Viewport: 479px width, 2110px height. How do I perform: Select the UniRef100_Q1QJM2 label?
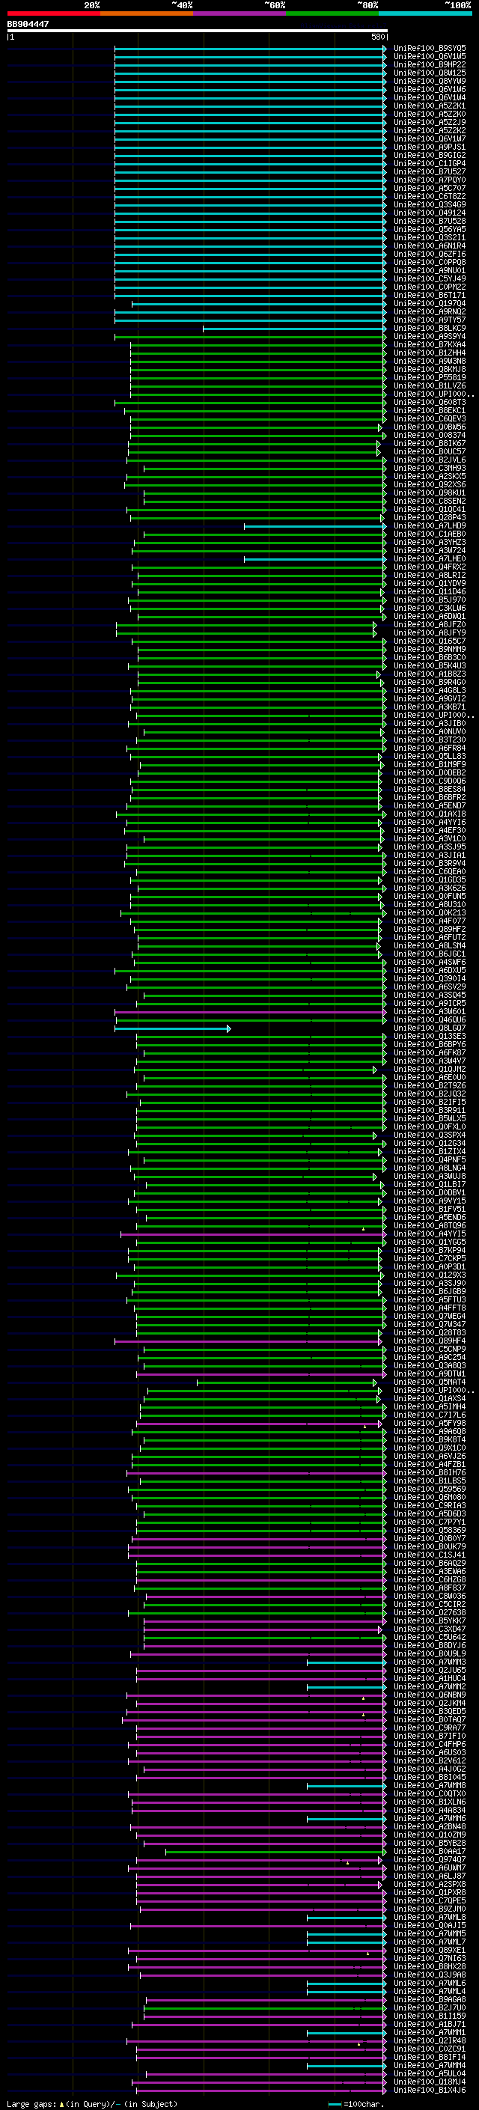click(x=430, y=1070)
